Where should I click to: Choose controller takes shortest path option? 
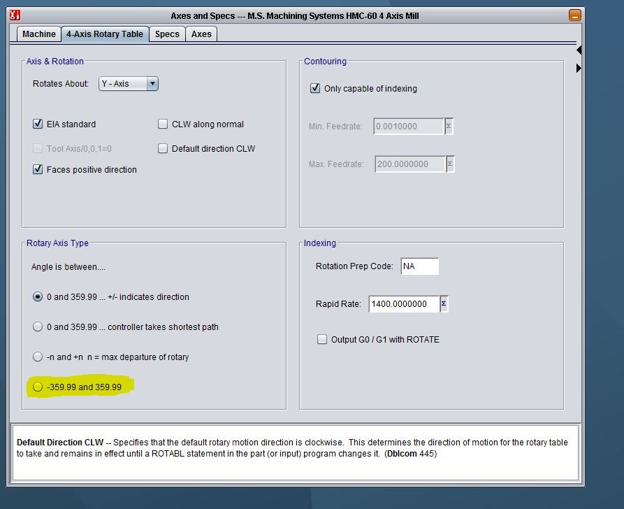tap(38, 327)
